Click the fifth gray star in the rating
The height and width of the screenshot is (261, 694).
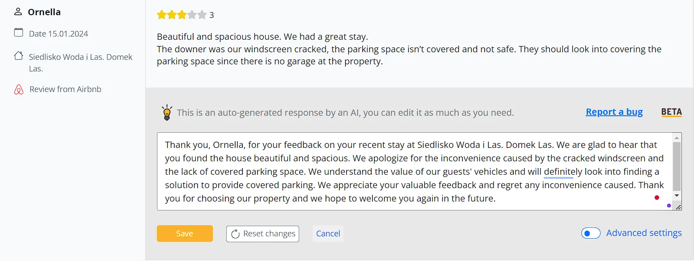[202, 15]
